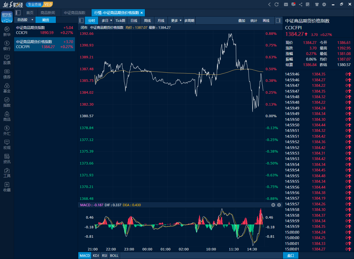Click the 叠加 overlay button
The height and width of the screenshot is (259, 354).
242,20
